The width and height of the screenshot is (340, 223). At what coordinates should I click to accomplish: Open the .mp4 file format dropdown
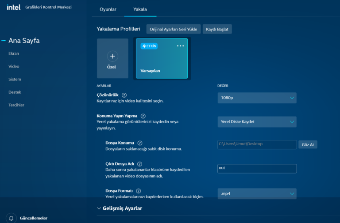pyautogui.click(x=257, y=193)
